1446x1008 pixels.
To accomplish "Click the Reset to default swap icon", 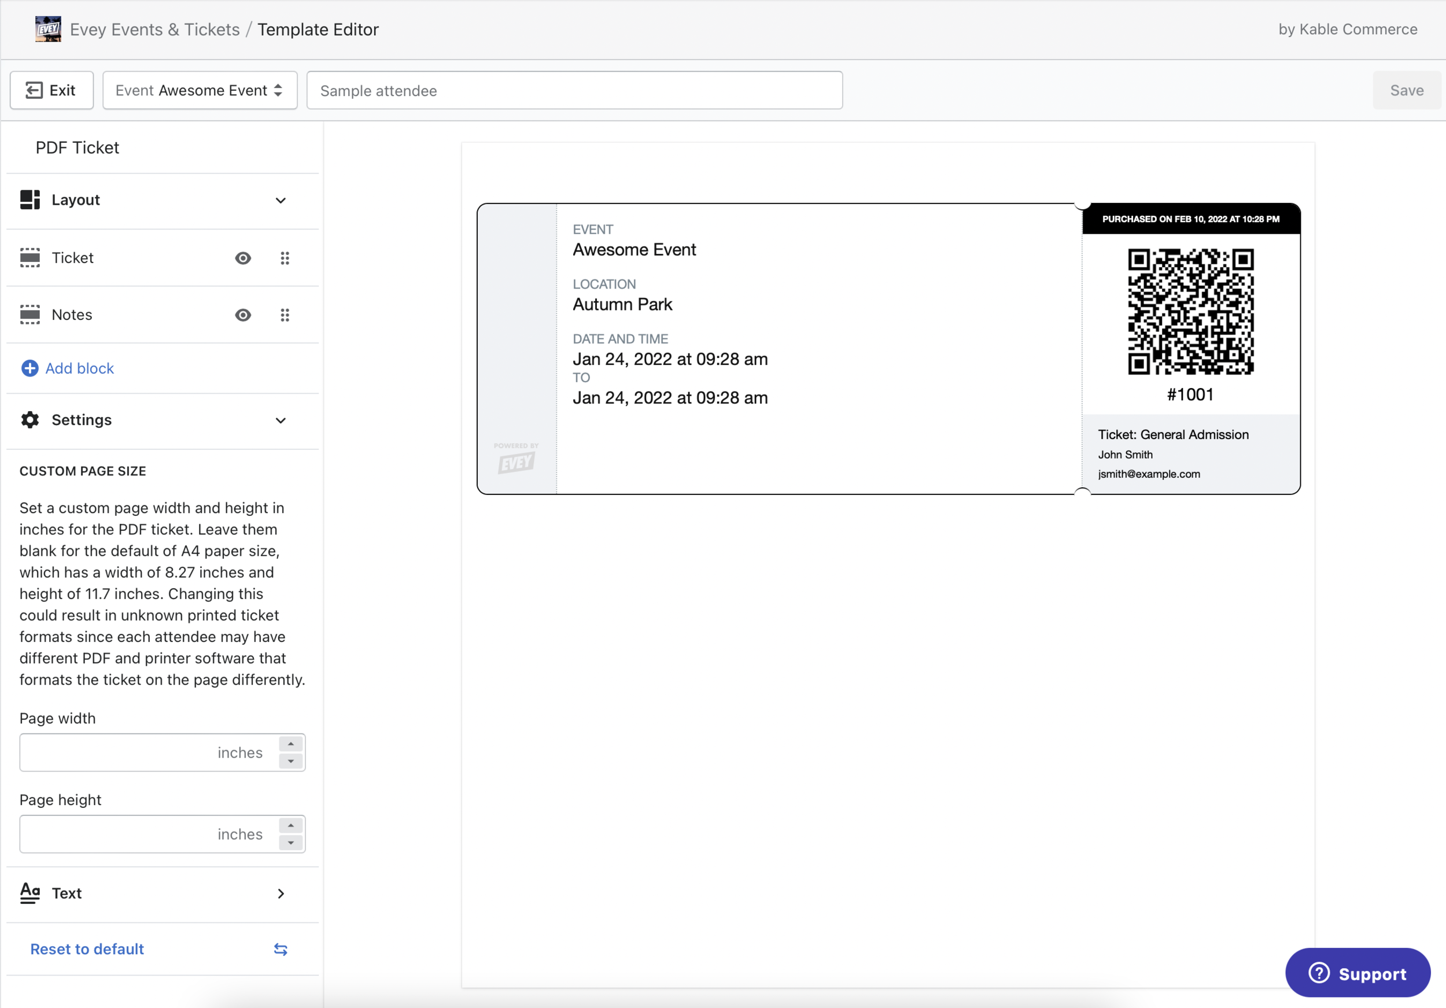I will point(281,949).
